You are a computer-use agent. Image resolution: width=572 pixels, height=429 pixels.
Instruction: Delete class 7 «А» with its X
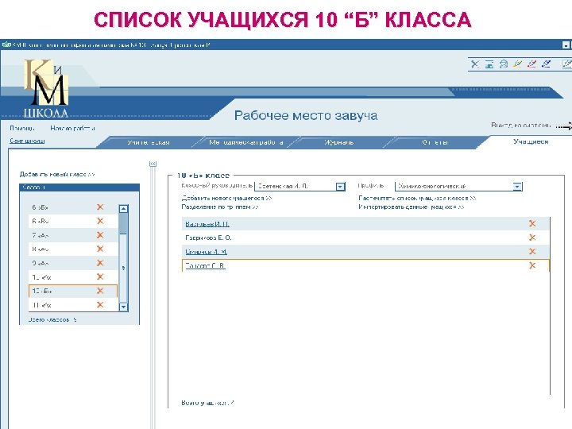100,235
